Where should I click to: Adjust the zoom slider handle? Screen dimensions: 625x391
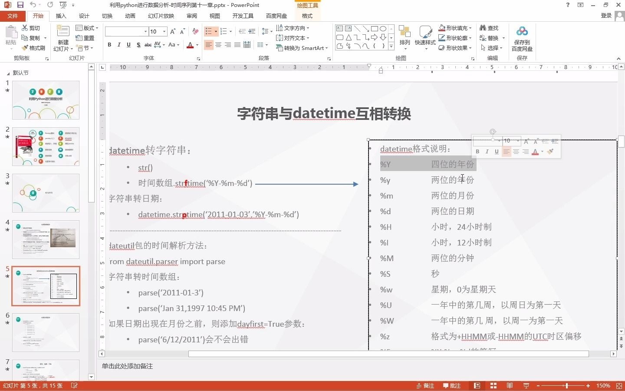tap(566, 386)
